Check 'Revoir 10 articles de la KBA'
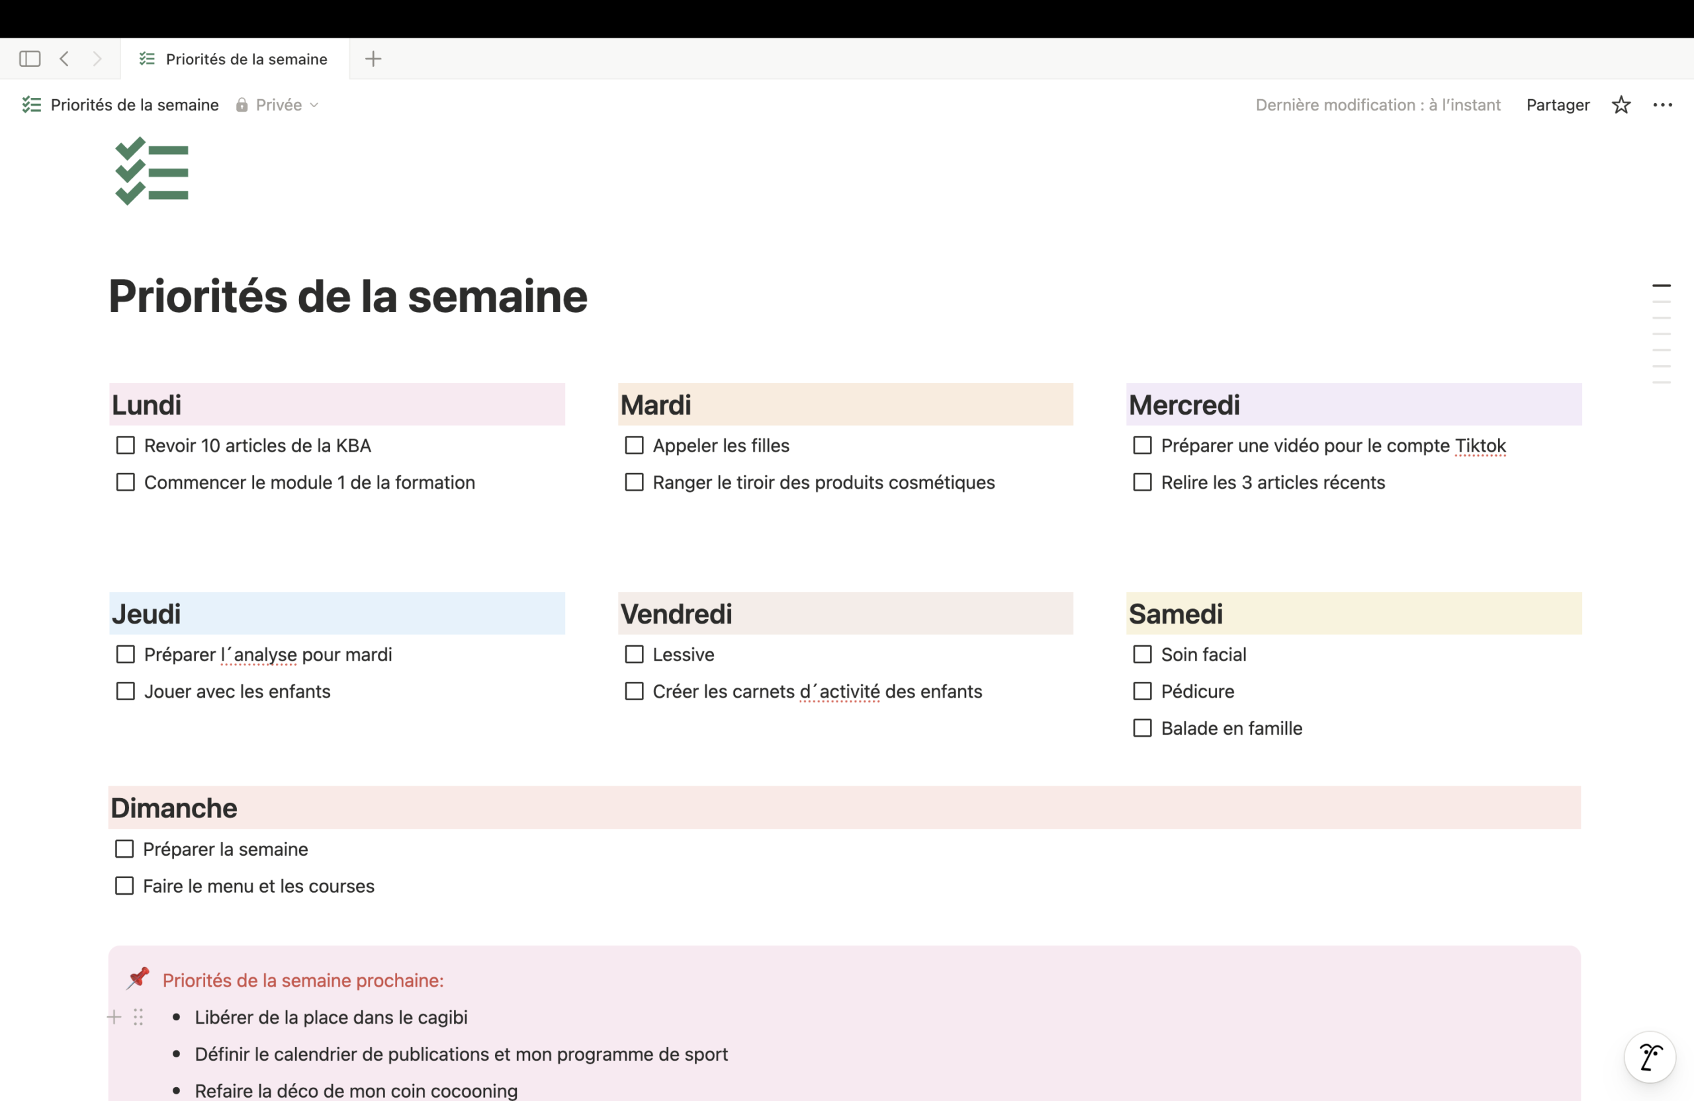Screen dimensions: 1694x1101 click(x=125, y=445)
